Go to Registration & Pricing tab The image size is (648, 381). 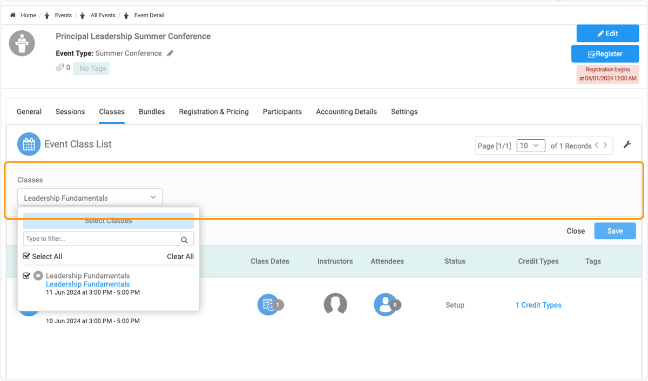(214, 112)
